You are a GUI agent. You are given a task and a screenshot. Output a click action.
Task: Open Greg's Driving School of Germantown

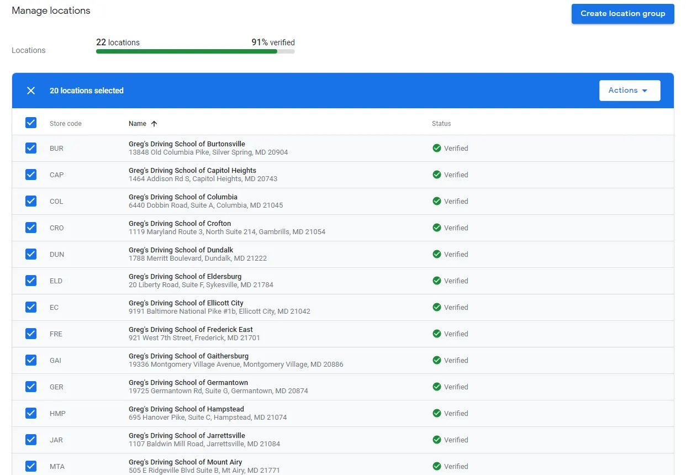pos(188,382)
